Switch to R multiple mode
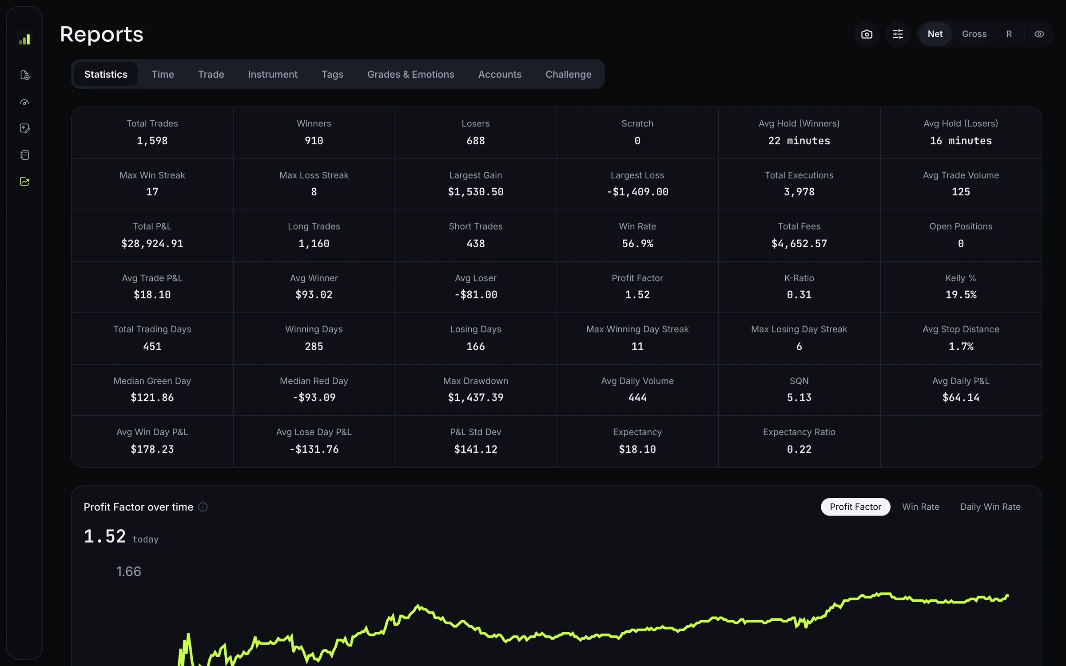 coord(1009,34)
